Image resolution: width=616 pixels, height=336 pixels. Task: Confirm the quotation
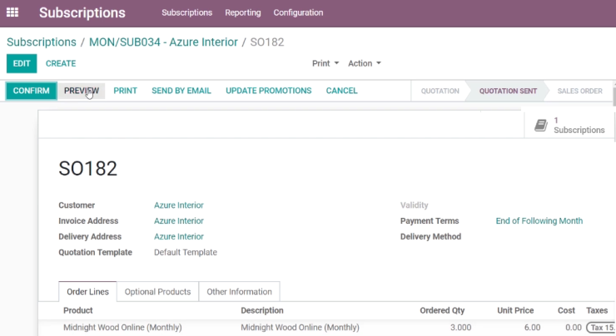[x=32, y=91]
